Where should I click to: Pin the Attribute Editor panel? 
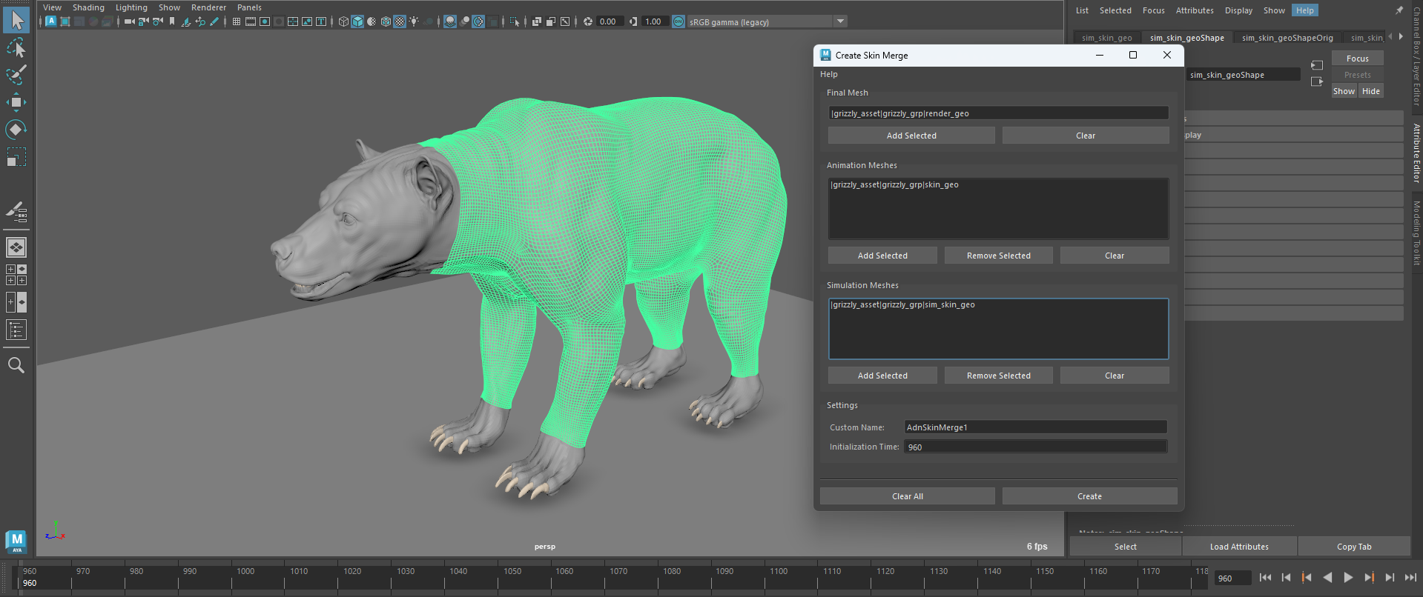pyautogui.click(x=1399, y=10)
